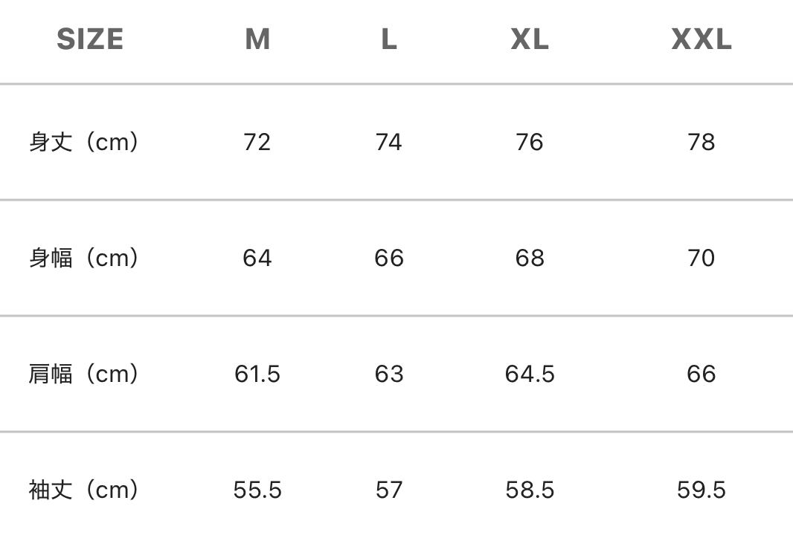Screen dimensions: 793x538
Task: Click the 74 body length value for L
Action: pos(388,143)
